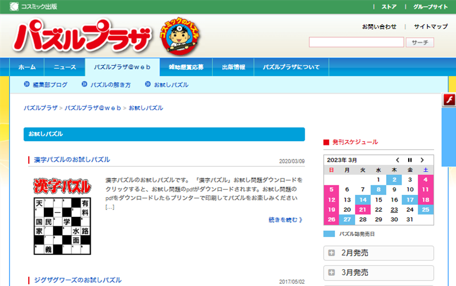This screenshot has height=286, width=456.
Task: Click the 漢字パズル crossword thumbnail
Action: [x=62, y=216]
